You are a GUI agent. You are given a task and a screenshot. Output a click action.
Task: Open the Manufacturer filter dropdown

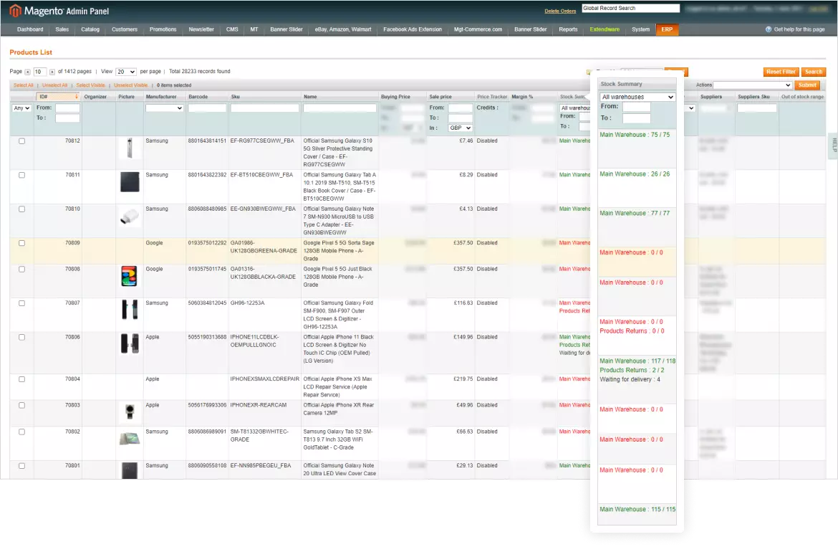click(165, 108)
